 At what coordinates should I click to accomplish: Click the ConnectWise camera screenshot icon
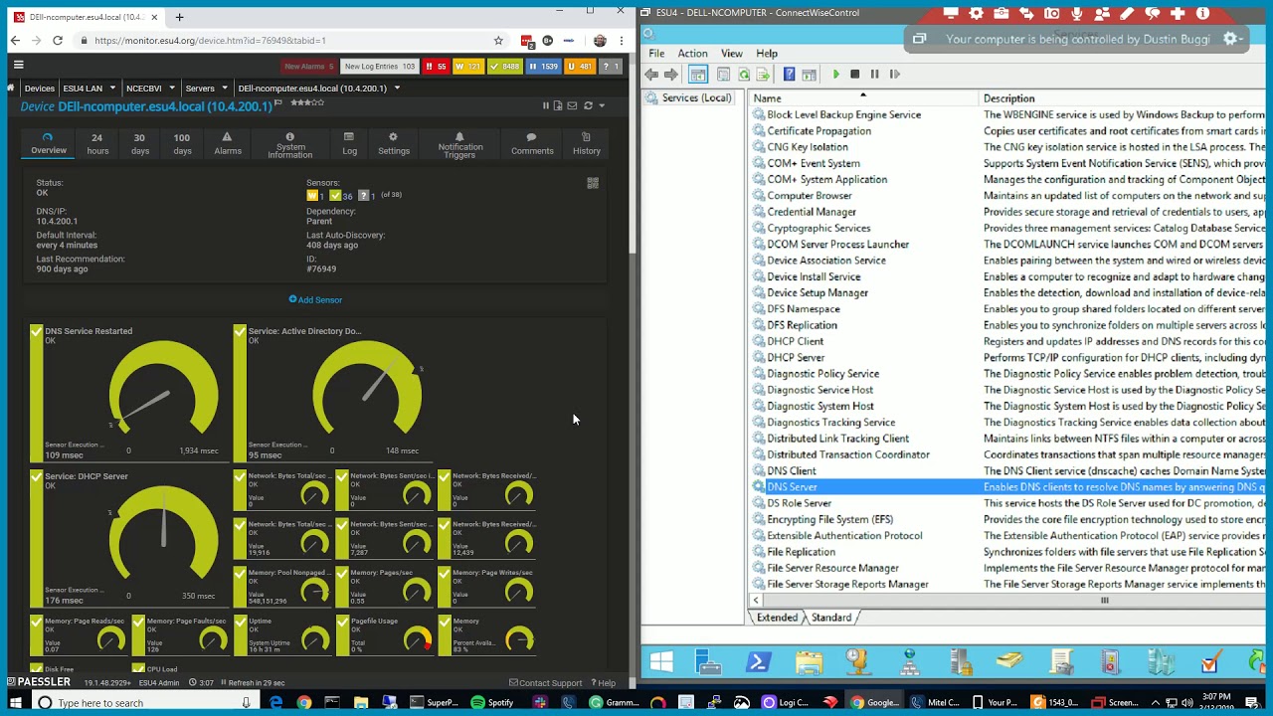point(1051,13)
